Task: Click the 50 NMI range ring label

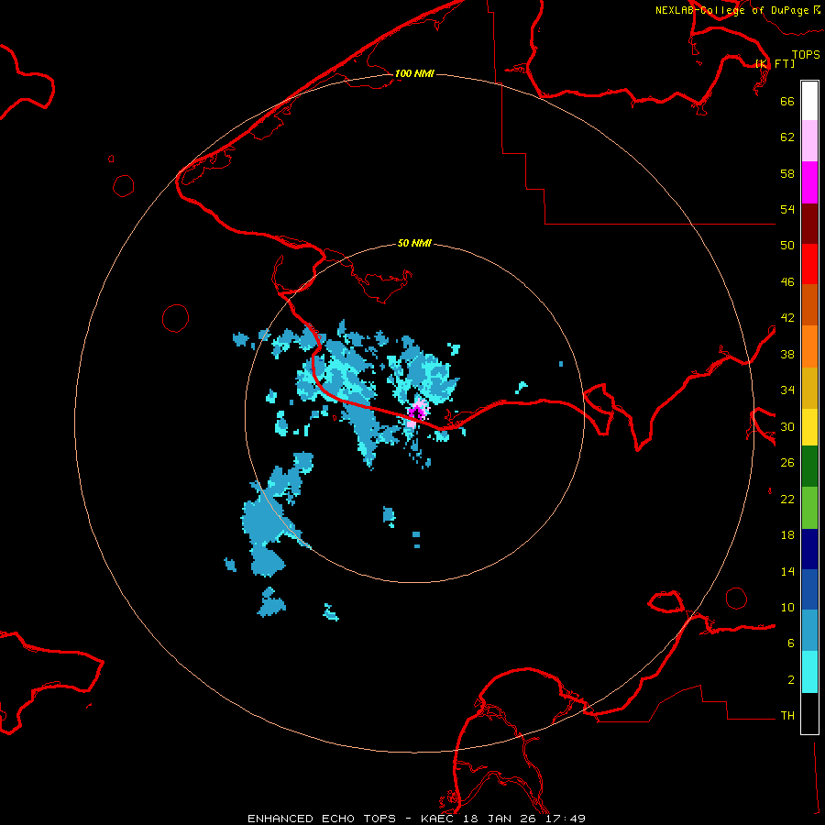Action: [414, 243]
